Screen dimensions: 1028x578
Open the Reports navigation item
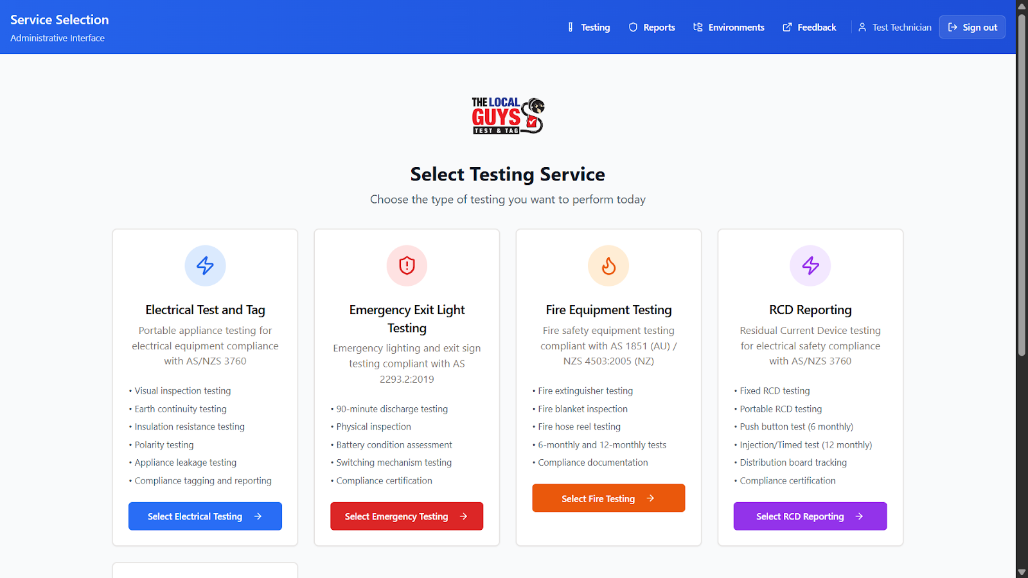pyautogui.click(x=651, y=27)
